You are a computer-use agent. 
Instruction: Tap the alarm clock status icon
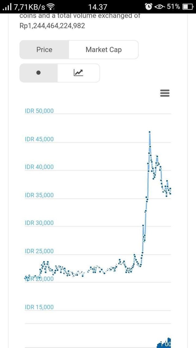(149, 7)
